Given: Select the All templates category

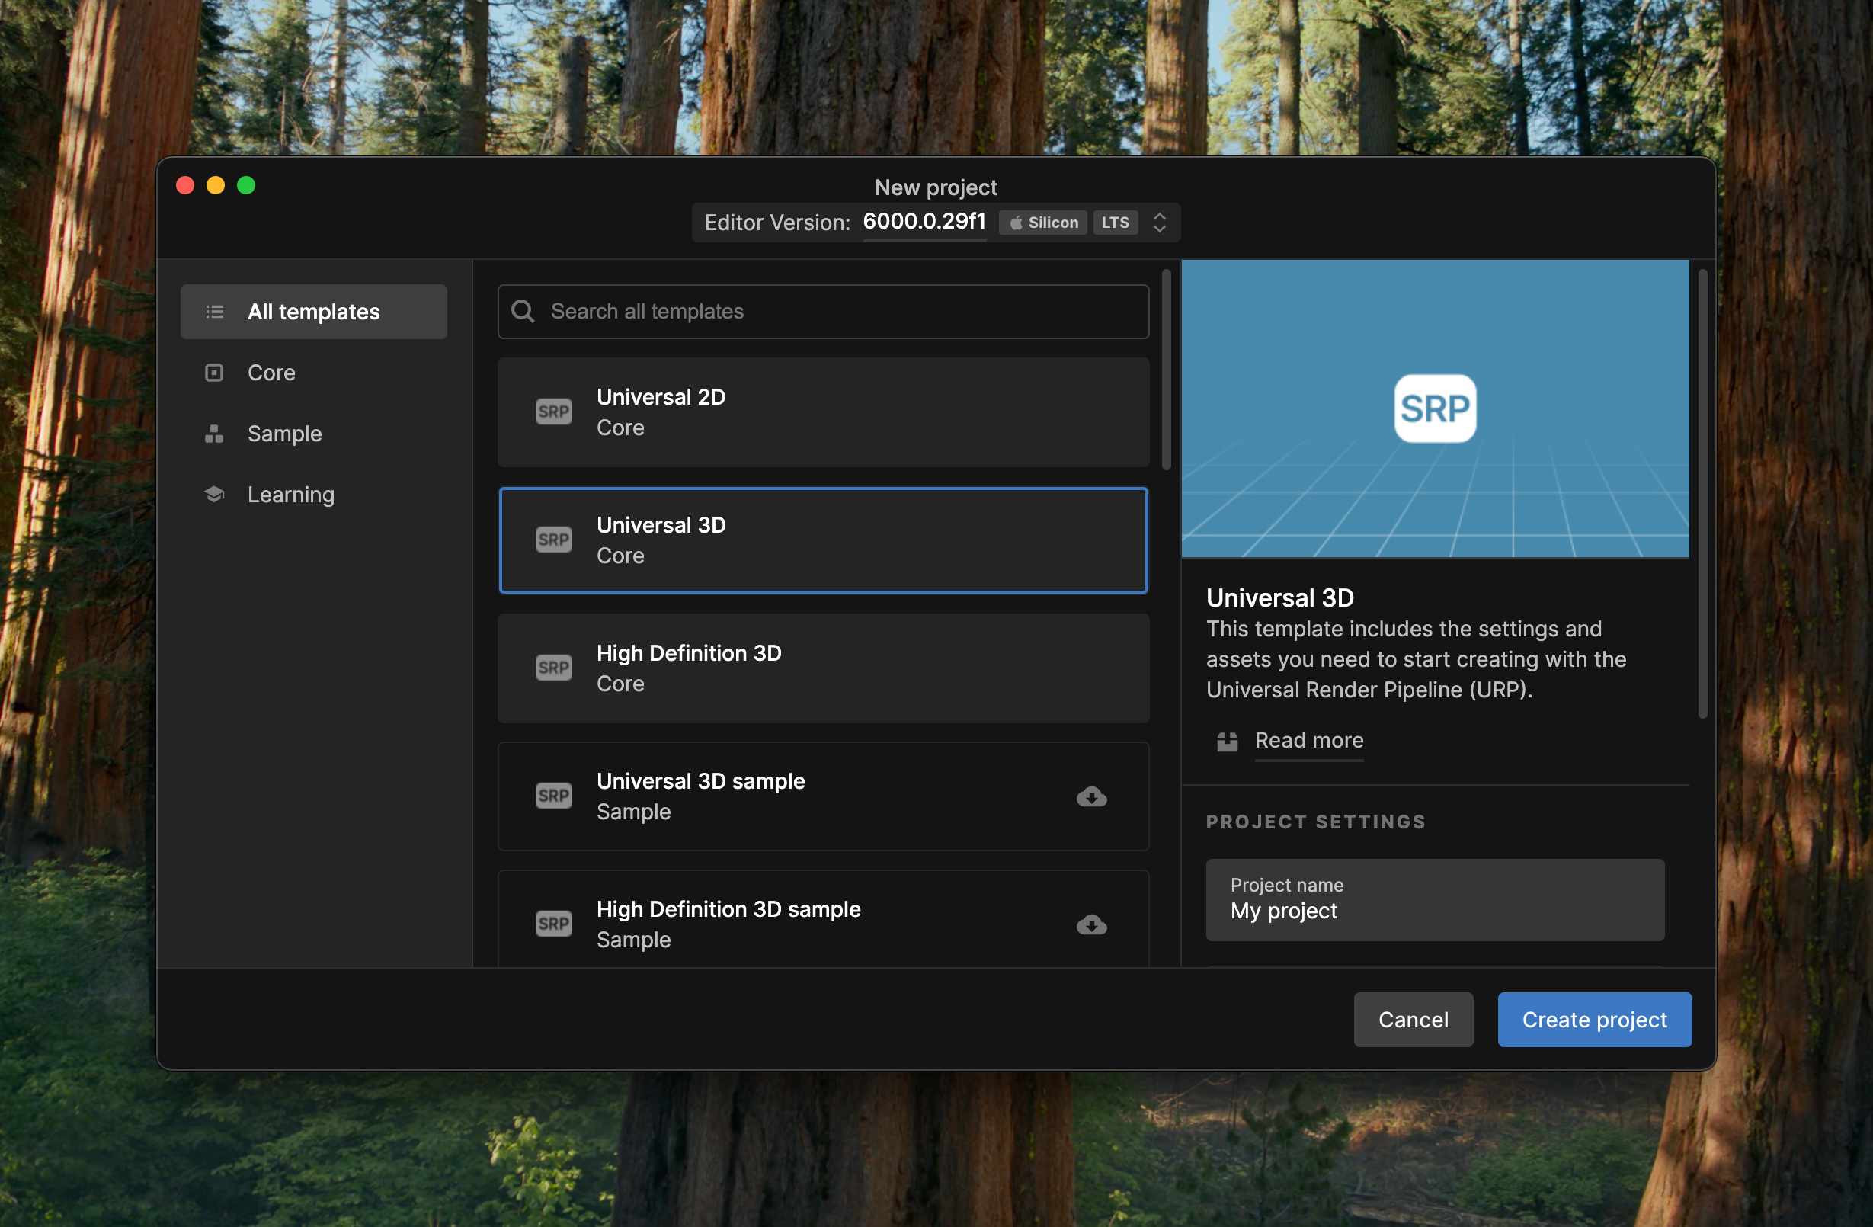Looking at the screenshot, I should [x=313, y=312].
